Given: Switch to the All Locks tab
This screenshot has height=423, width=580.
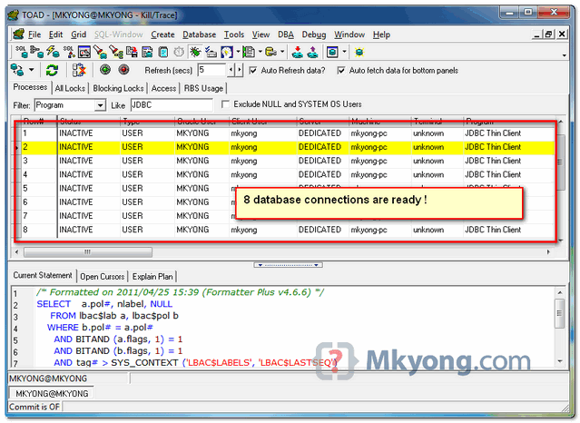Looking at the screenshot, I should click(x=70, y=88).
